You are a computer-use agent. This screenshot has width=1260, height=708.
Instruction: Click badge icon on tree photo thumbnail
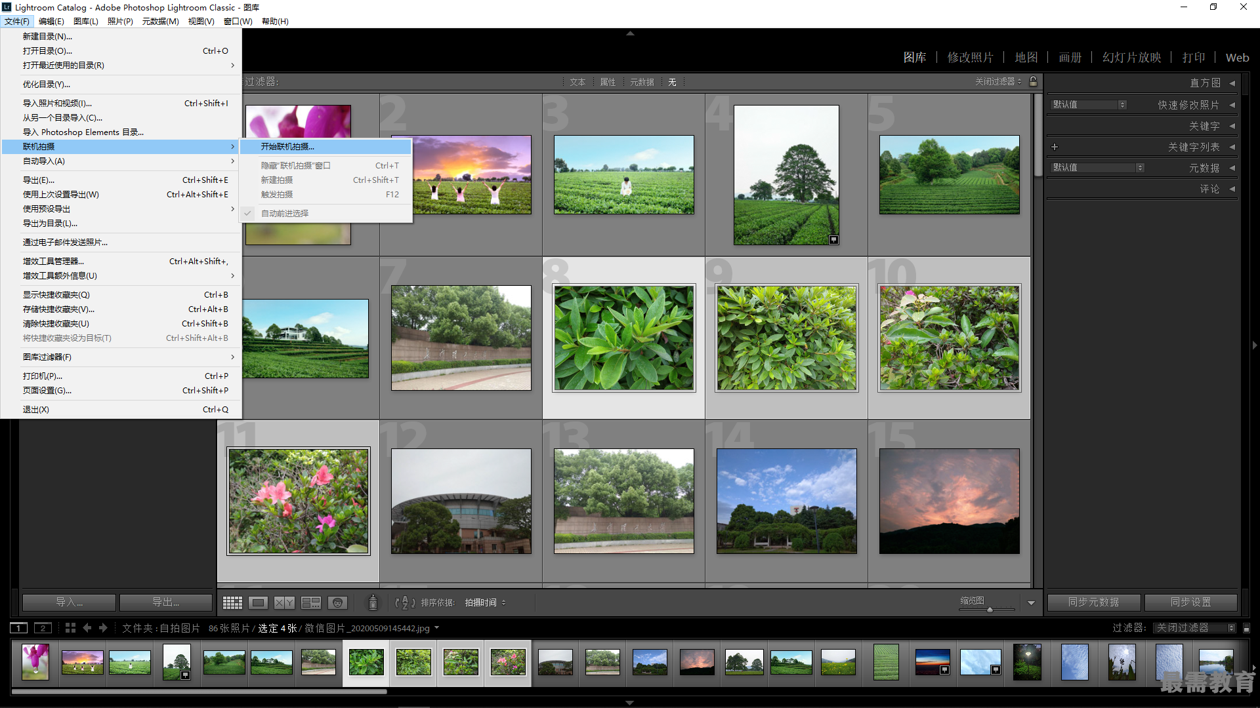833,240
